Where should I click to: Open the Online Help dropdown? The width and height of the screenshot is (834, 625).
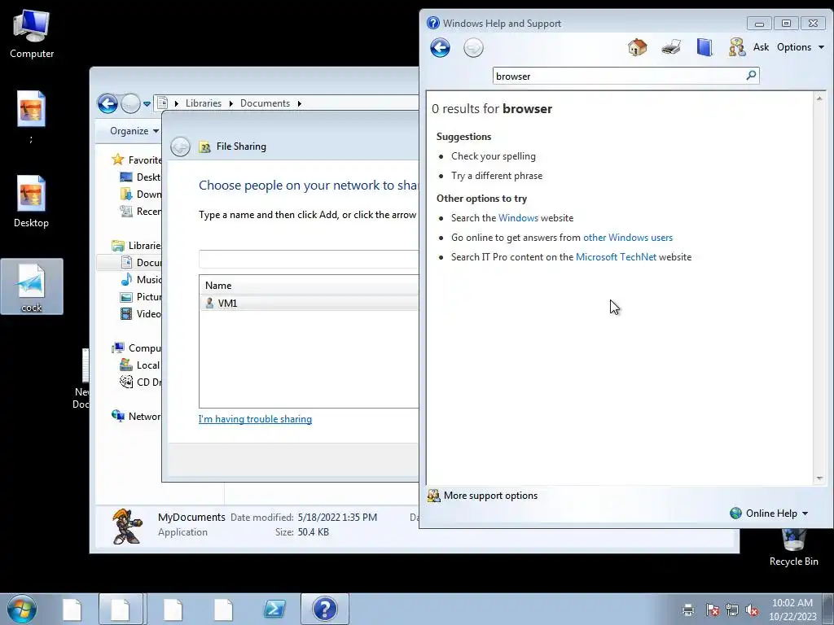769,514
